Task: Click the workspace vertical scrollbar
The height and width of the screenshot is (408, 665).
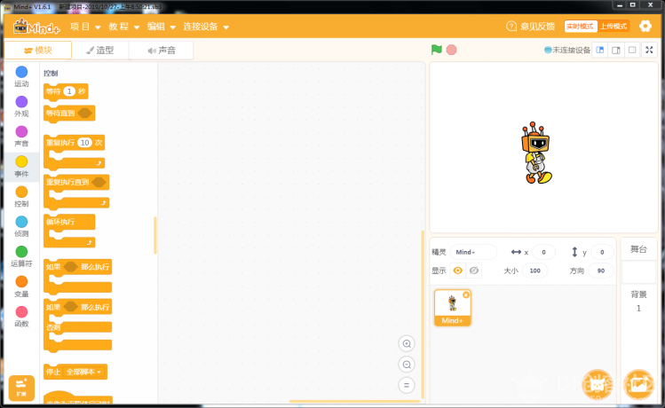Action: (x=423, y=314)
